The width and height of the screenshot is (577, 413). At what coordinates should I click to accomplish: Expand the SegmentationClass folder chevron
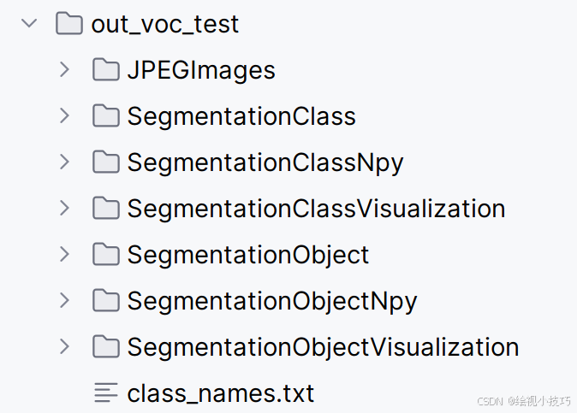[x=64, y=115]
